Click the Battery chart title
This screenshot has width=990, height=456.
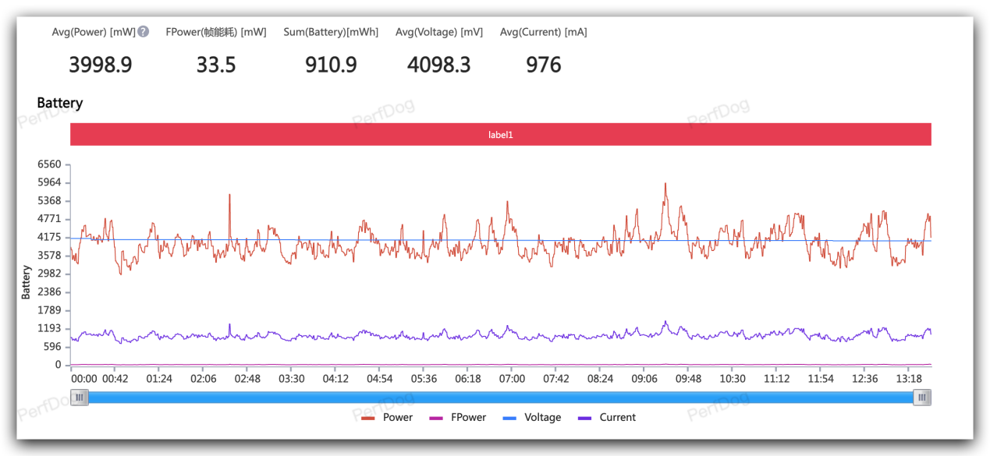[x=60, y=103]
